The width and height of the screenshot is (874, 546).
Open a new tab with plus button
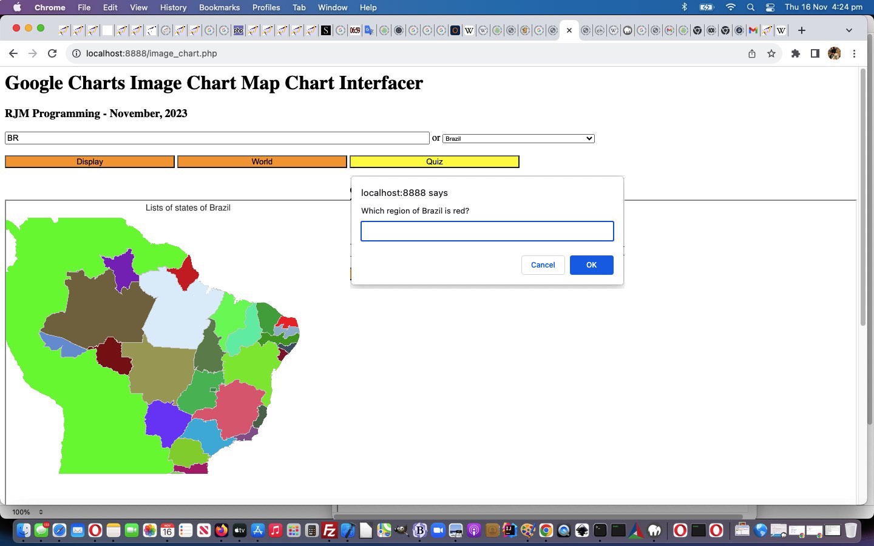(802, 30)
